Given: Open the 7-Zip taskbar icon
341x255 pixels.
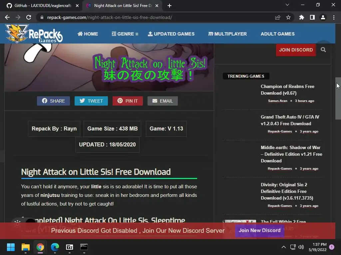Looking at the screenshot, I should 69,247.
